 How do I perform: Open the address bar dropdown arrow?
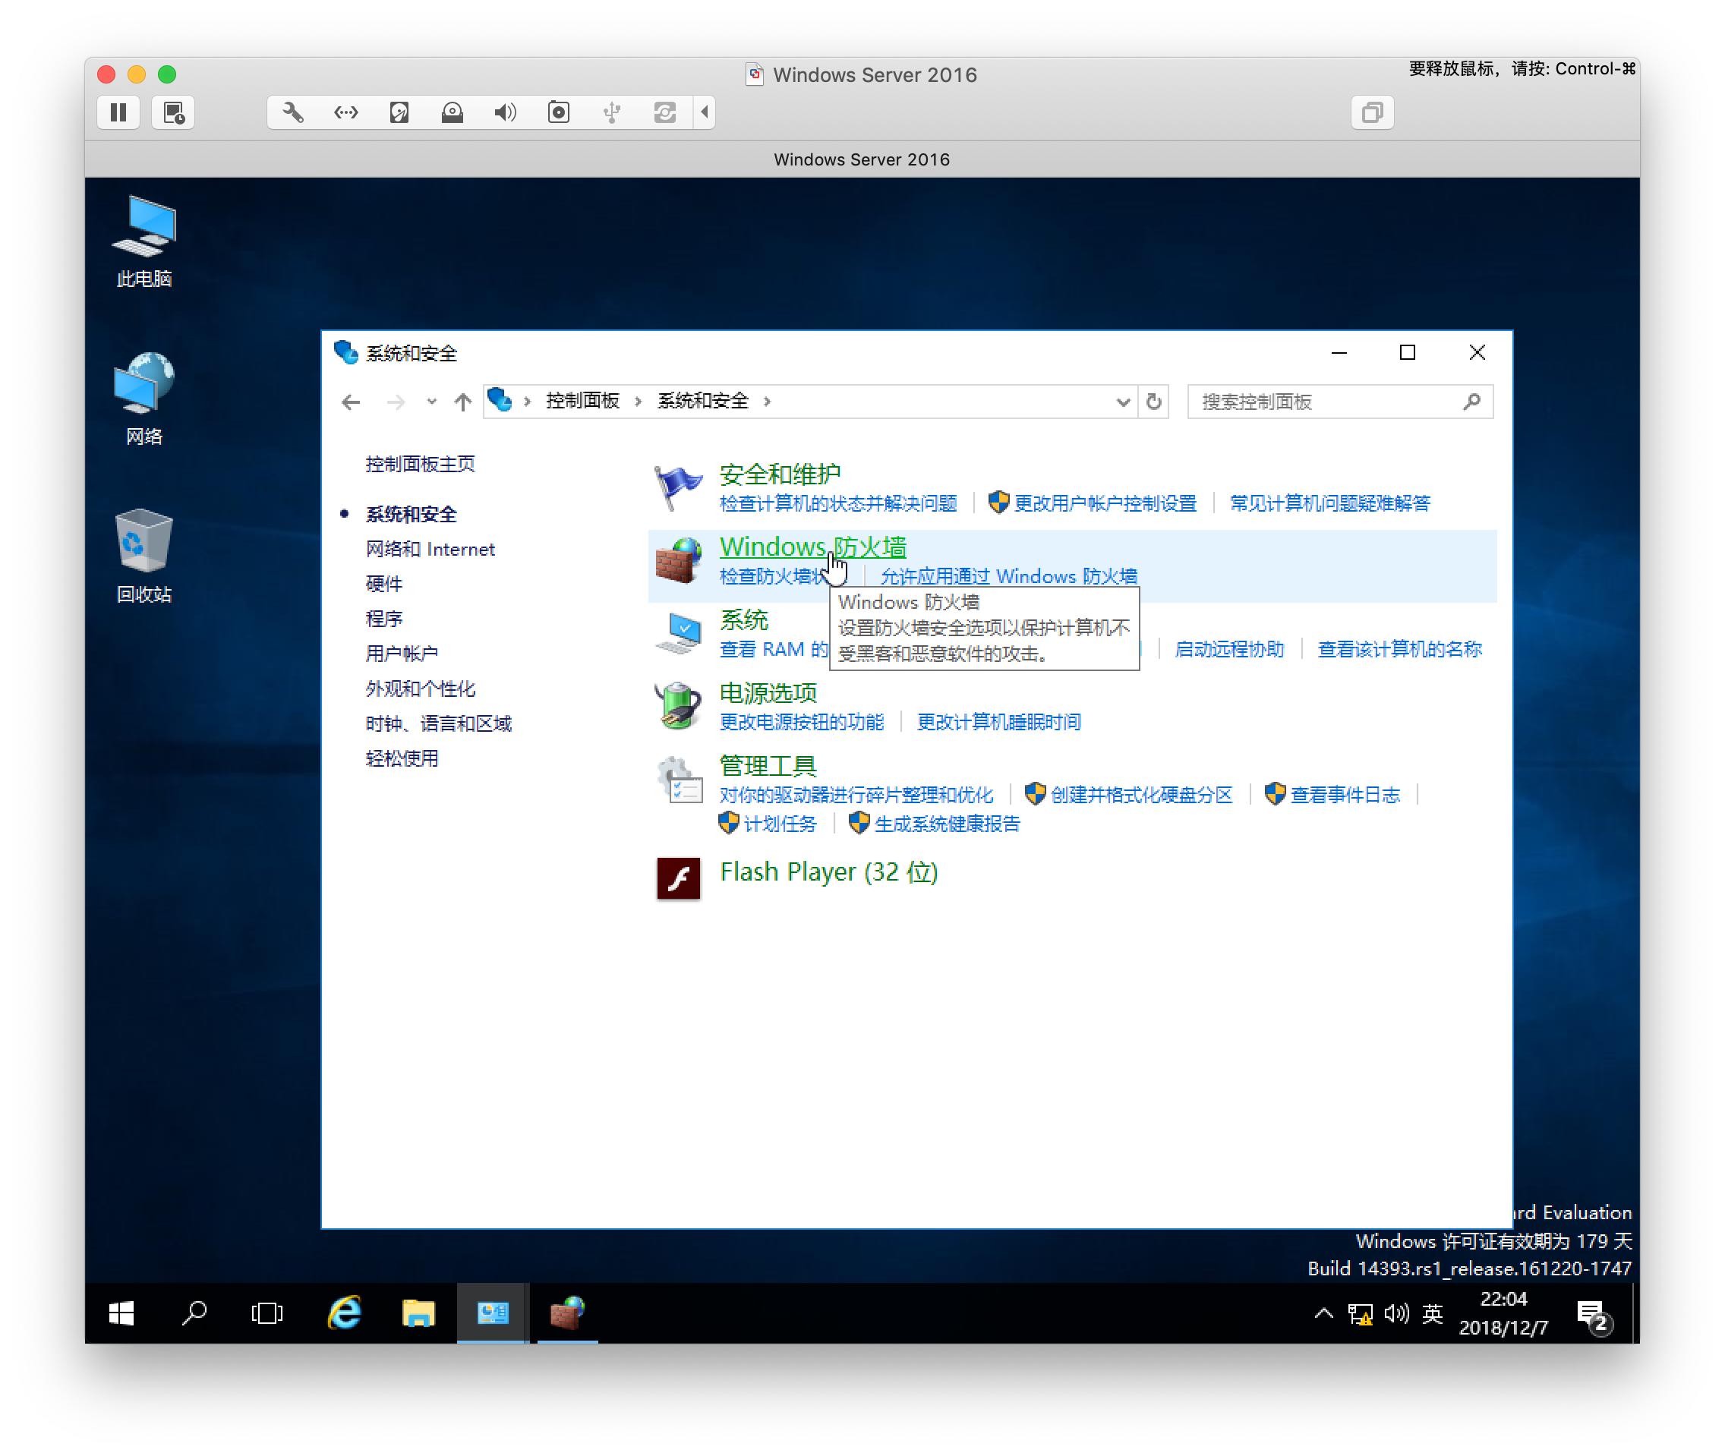click(1124, 402)
